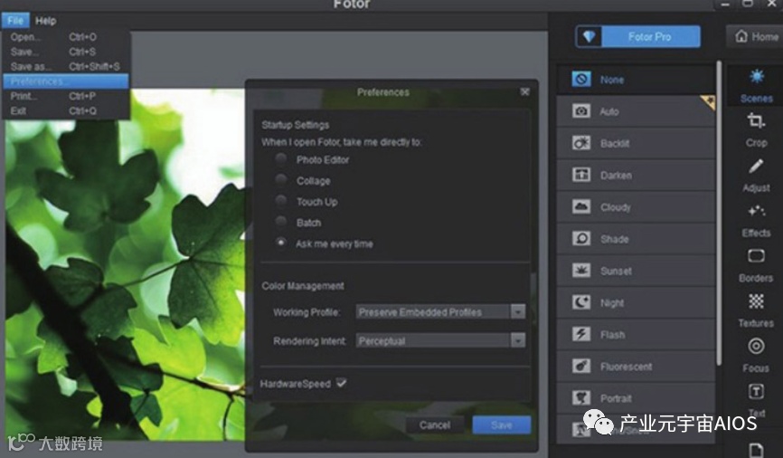Choose Save... from File menu
Viewport: 783px width, 458px height.
pyautogui.click(x=65, y=52)
